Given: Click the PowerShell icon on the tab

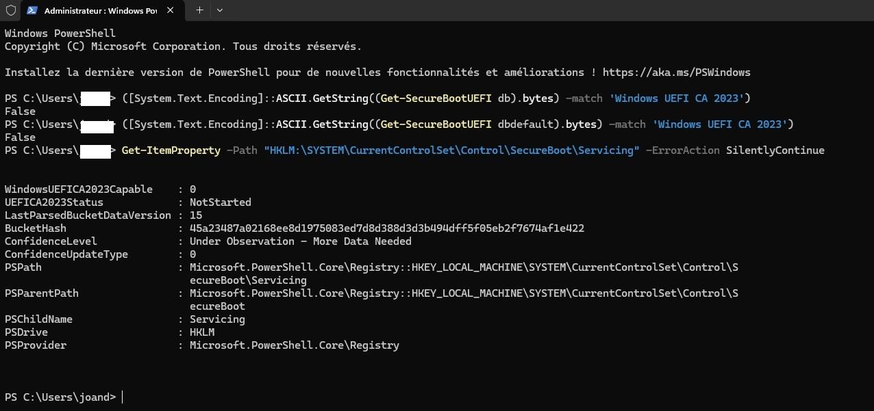Looking at the screenshot, I should point(32,11).
